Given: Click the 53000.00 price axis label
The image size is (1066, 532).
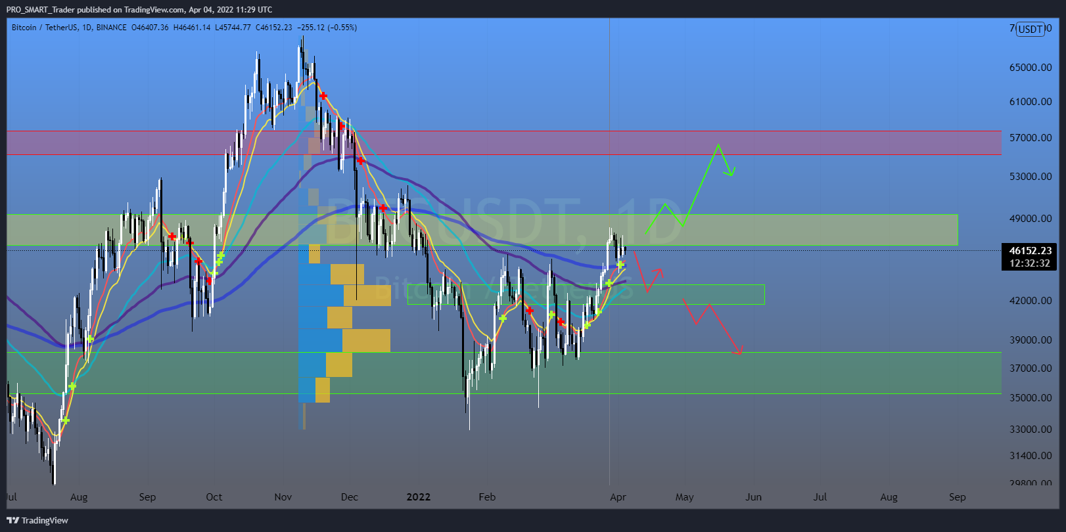Looking at the screenshot, I should click(1031, 176).
